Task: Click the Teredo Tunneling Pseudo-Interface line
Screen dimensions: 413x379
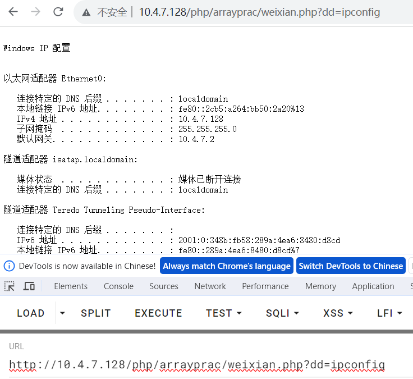Action: click(104, 210)
